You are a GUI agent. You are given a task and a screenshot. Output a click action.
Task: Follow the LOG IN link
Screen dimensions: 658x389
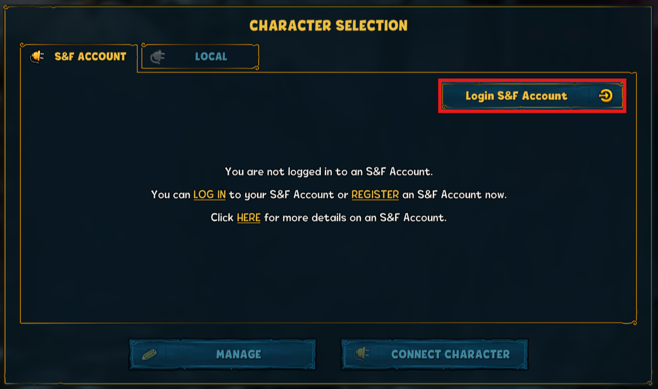(210, 195)
